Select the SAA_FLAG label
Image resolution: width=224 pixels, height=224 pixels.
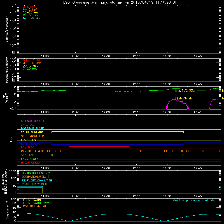click(27, 147)
